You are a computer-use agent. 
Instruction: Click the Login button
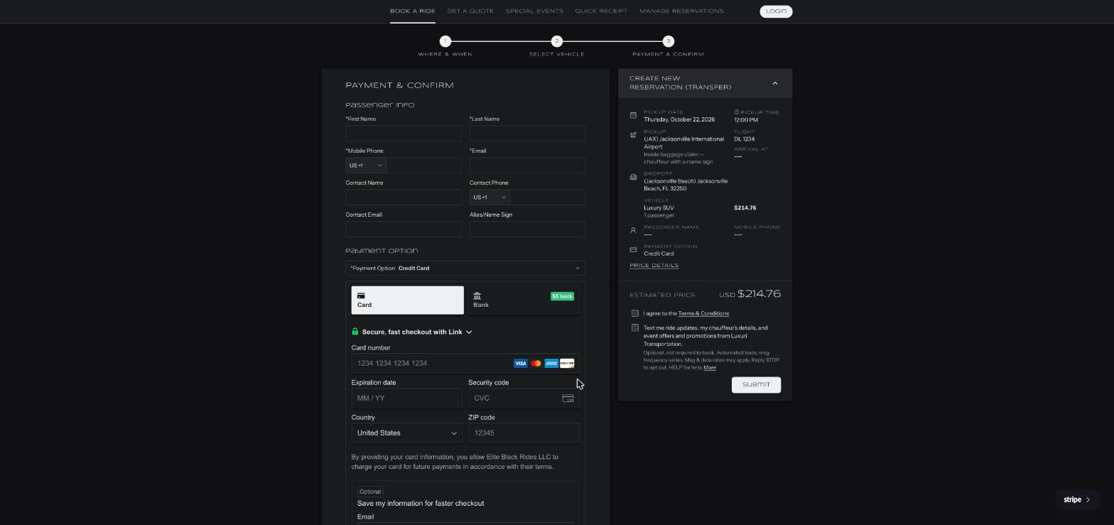[776, 11]
